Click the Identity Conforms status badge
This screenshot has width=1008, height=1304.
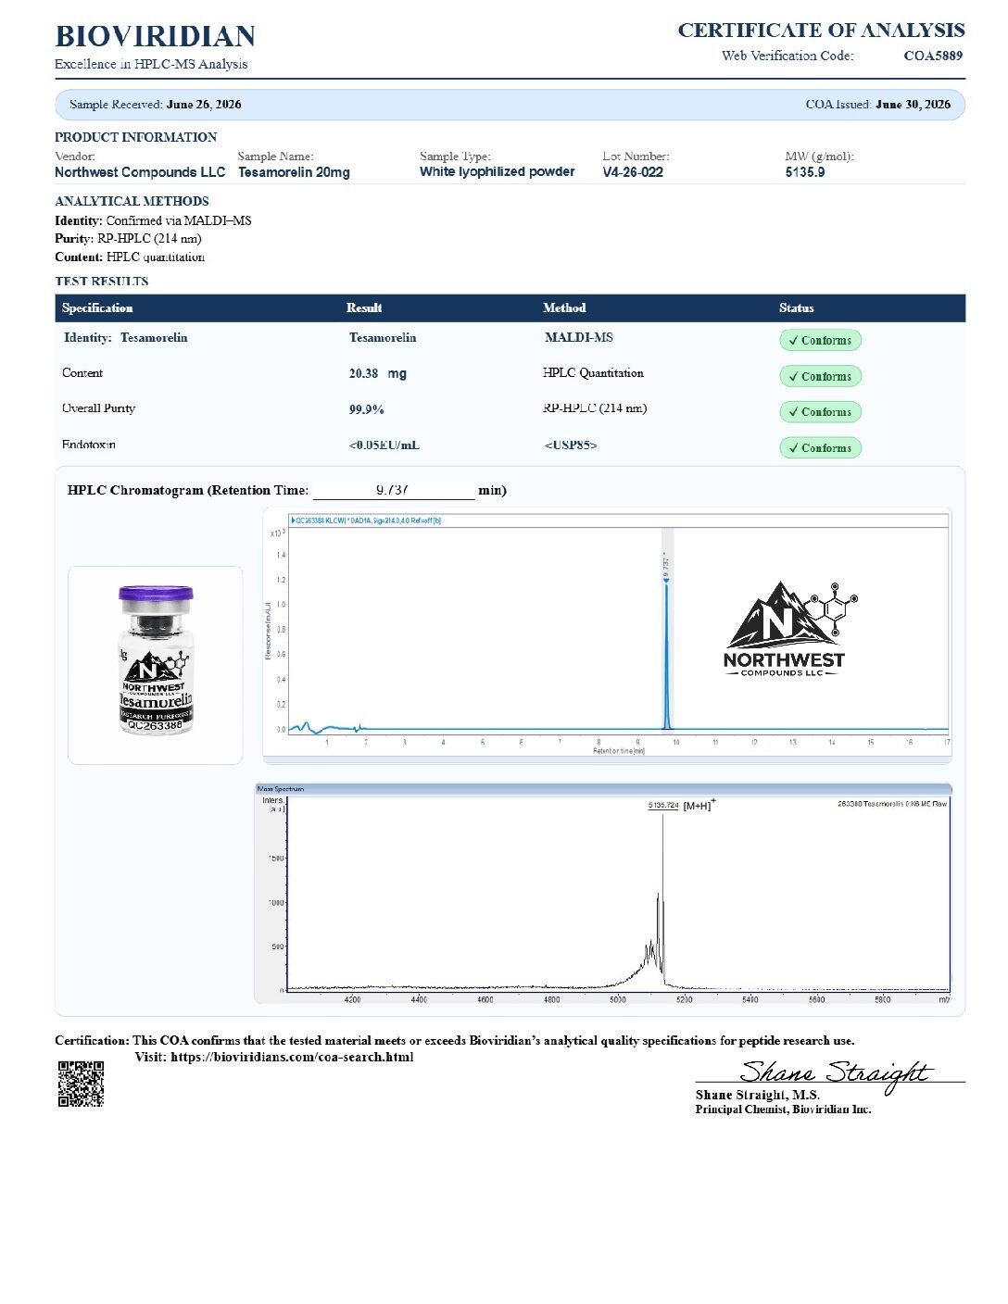click(820, 340)
